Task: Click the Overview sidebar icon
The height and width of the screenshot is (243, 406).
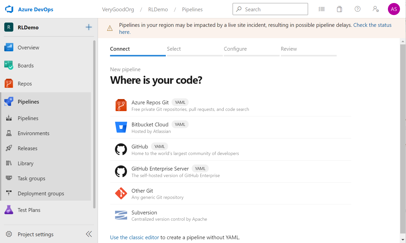Action: pyautogui.click(x=9, y=47)
